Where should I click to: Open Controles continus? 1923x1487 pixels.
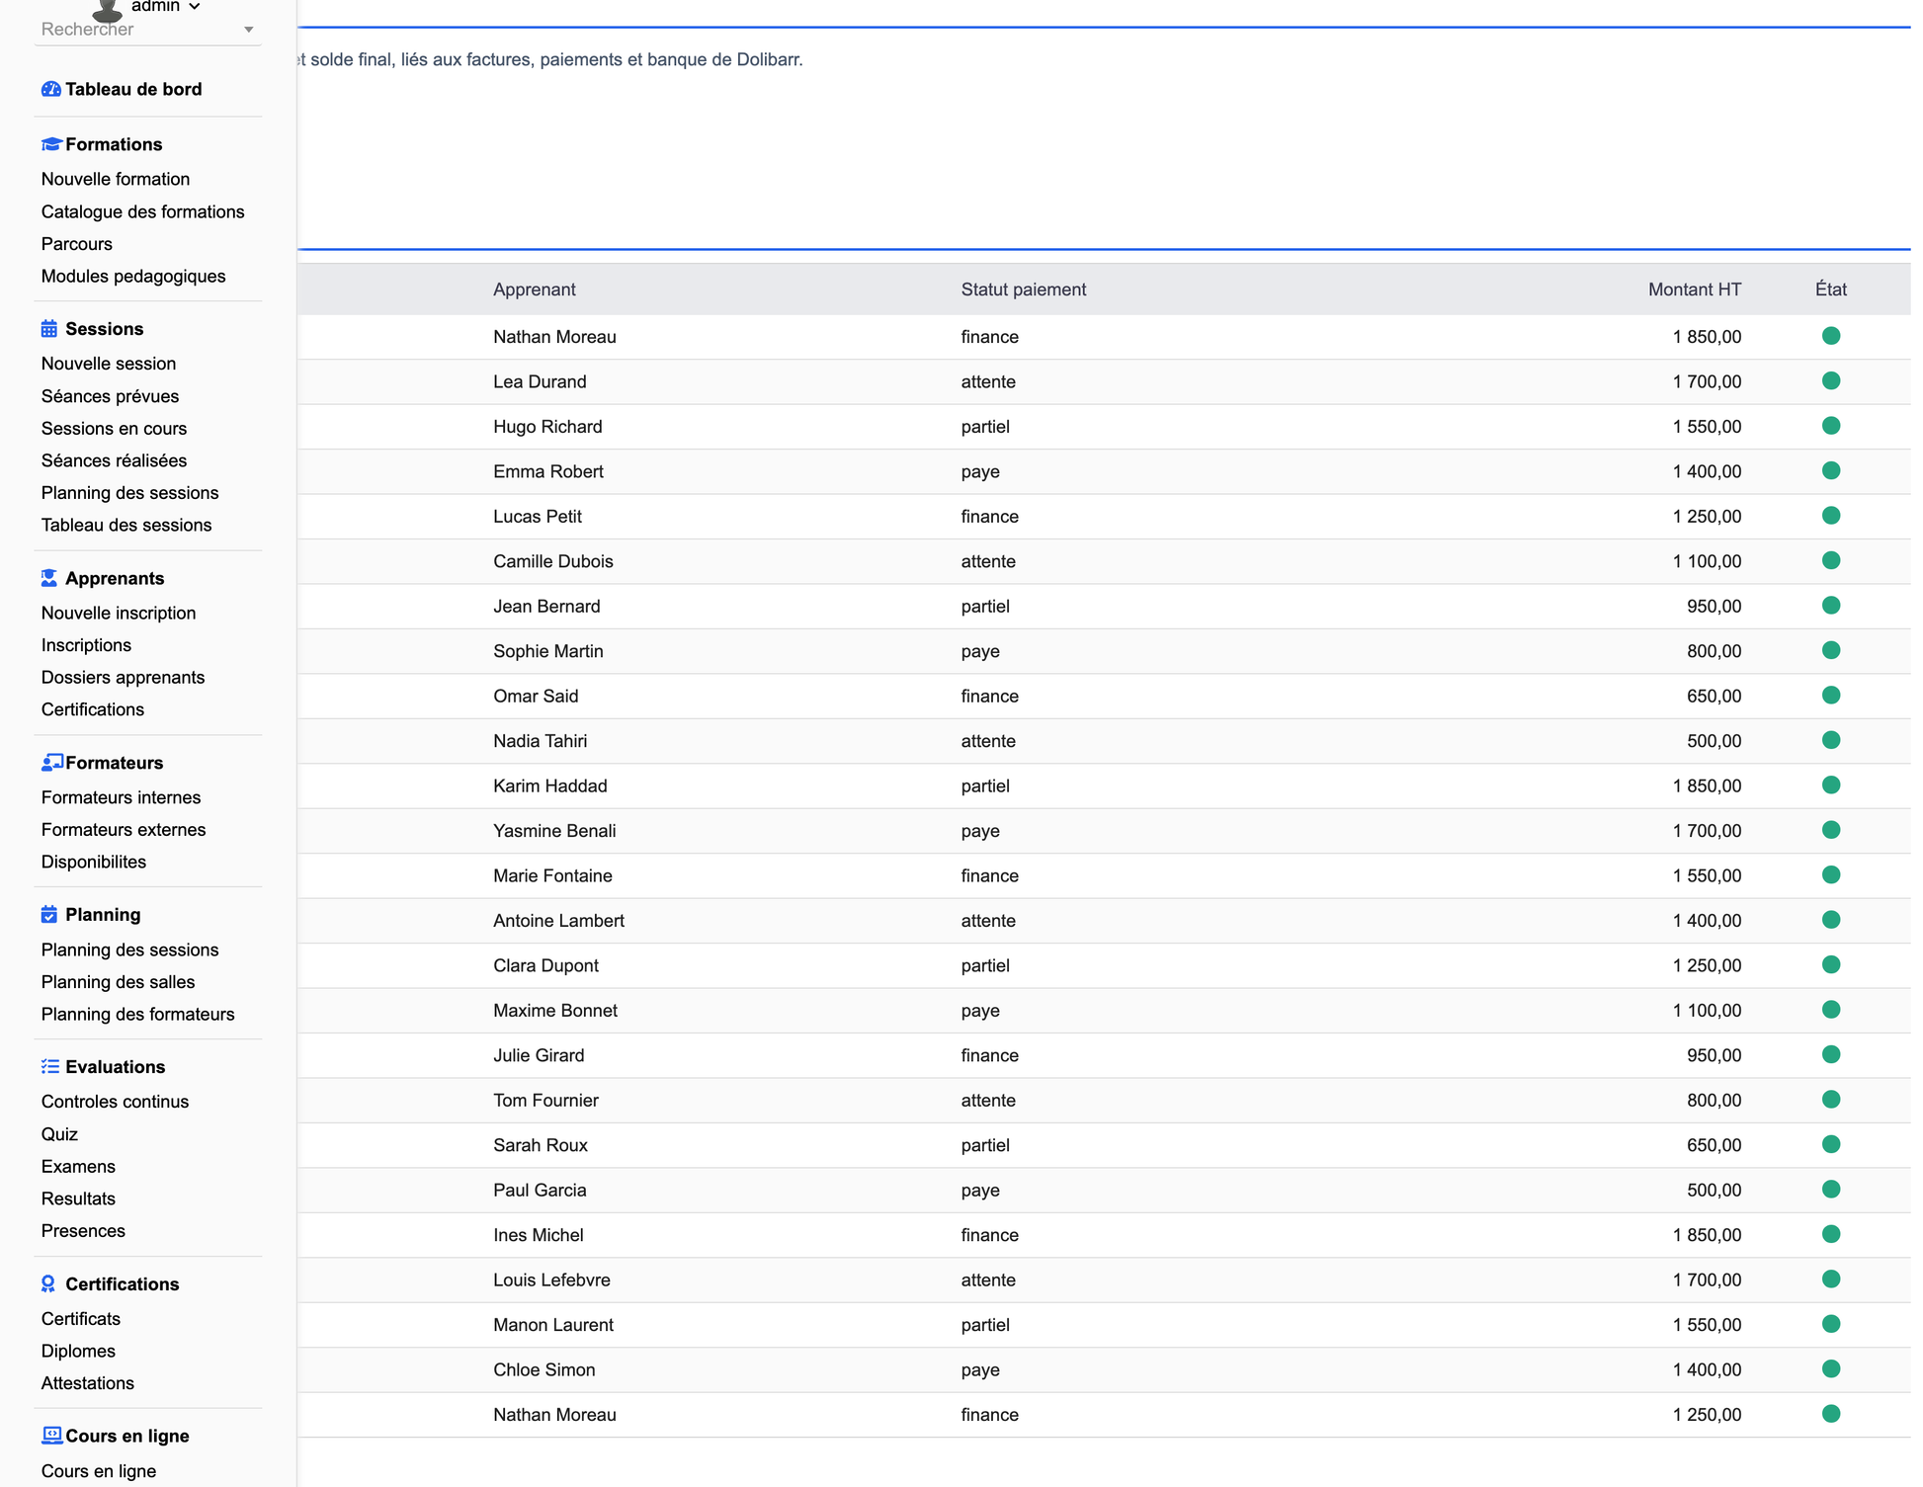tap(115, 1102)
